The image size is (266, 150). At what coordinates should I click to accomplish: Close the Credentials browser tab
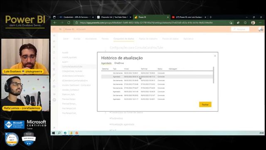93,17
